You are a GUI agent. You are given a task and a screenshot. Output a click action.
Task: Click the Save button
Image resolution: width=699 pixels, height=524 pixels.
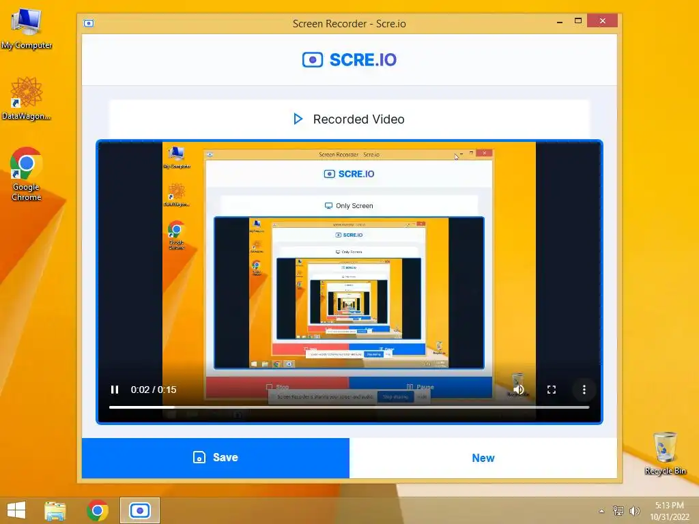(215, 458)
